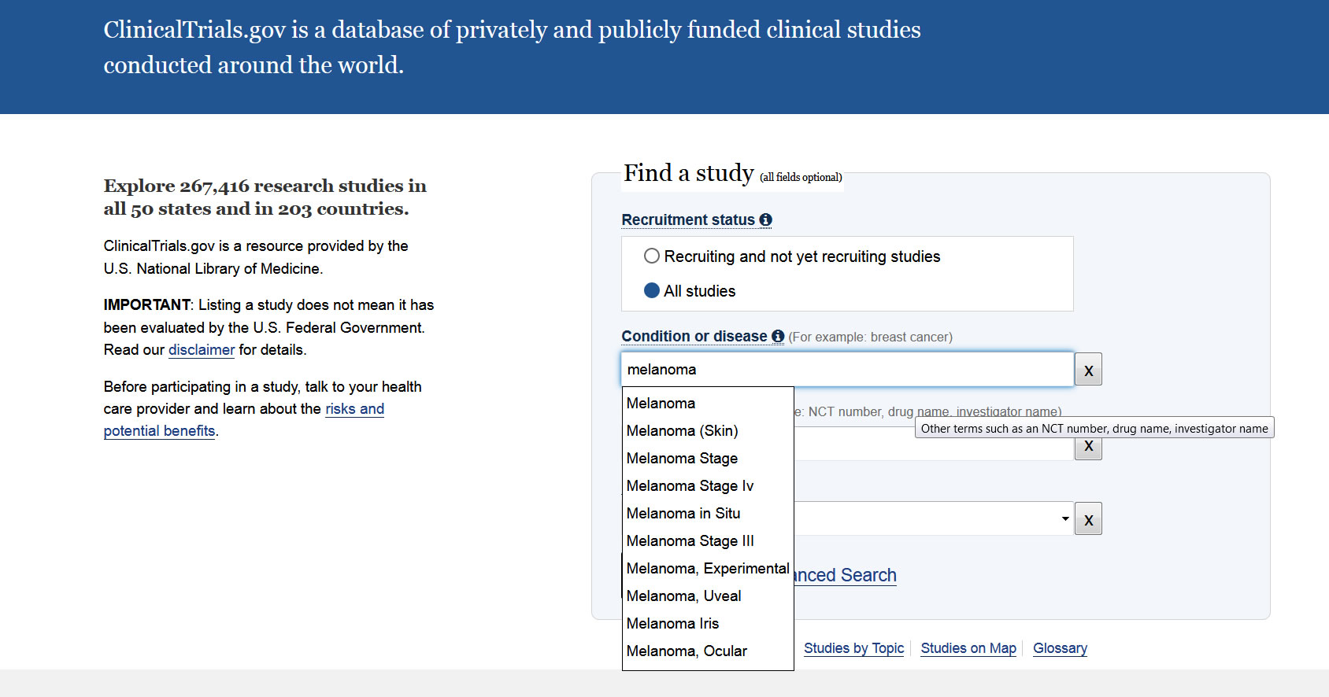1329x697 pixels.
Task: Select the All studies radio option
Action: click(652, 291)
